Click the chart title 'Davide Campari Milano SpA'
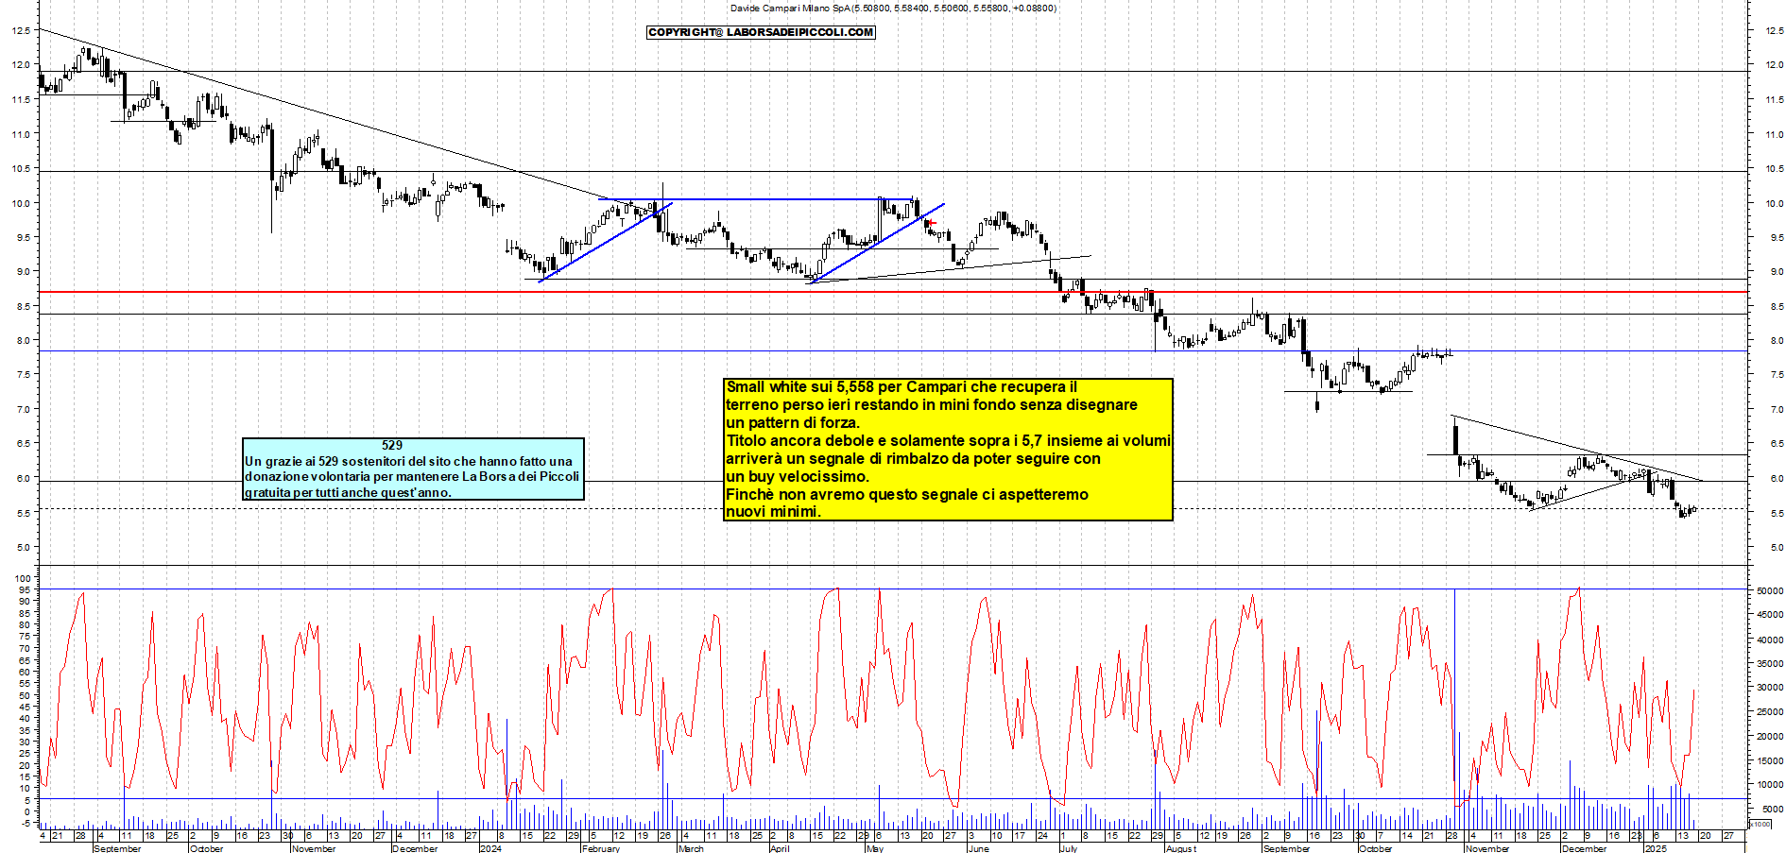This screenshot has width=1786, height=853. click(x=790, y=9)
